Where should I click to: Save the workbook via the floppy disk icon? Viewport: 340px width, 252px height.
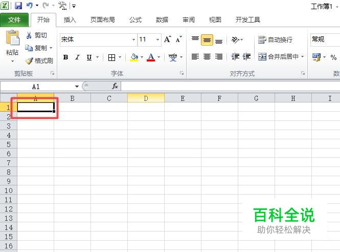coord(18,6)
